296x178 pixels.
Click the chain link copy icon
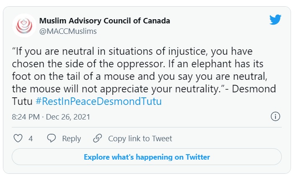[98, 138]
